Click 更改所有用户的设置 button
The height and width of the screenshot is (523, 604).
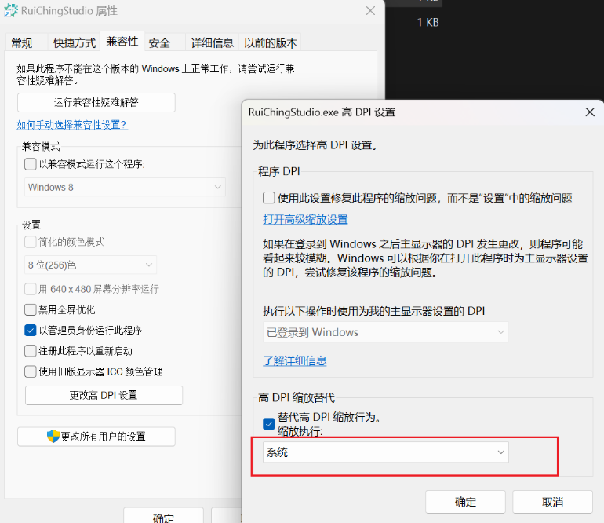(96, 437)
